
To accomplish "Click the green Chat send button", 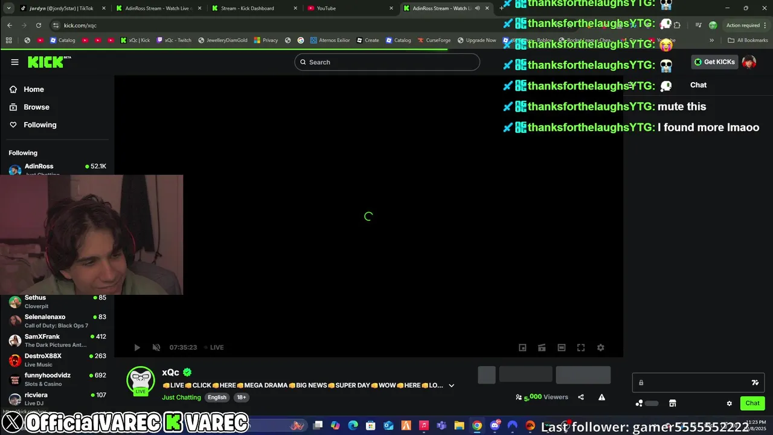I will click(x=752, y=403).
